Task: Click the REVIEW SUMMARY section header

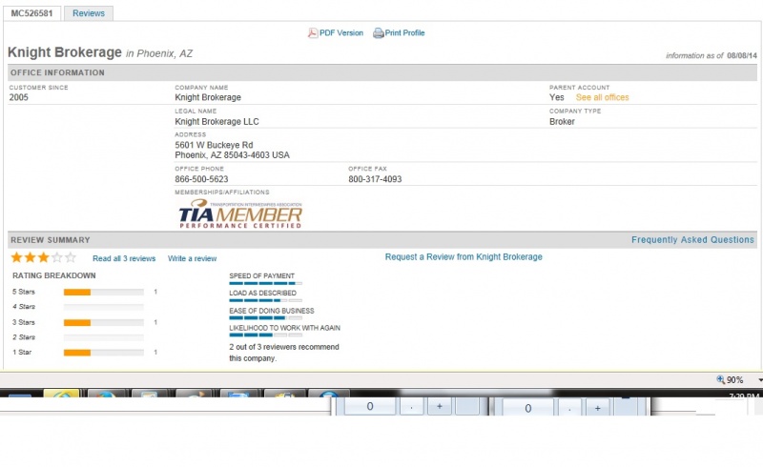Action: [x=51, y=240]
